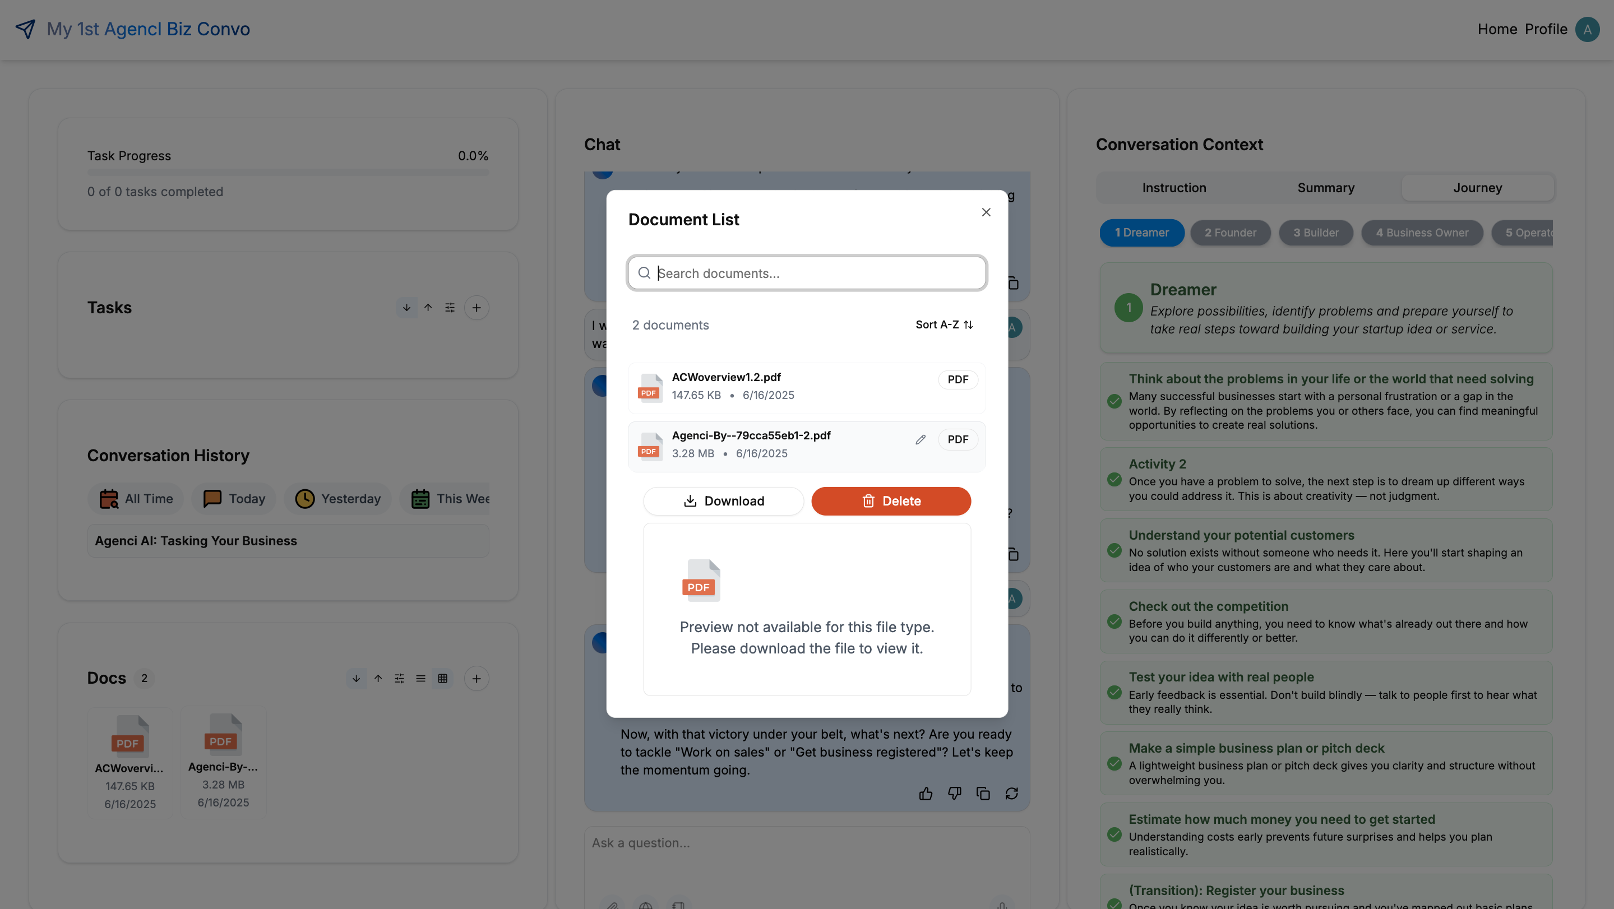Viewport: 1614px width, 909px height.
Task: Switch to the Journey tab
Action: (1477, 188)
